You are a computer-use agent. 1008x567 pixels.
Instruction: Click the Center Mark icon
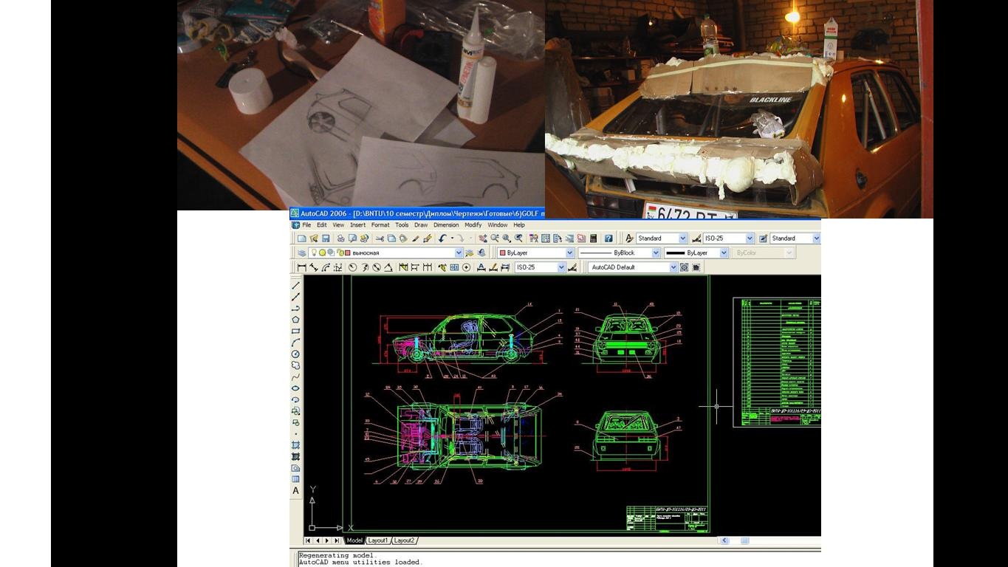[466, 267]
